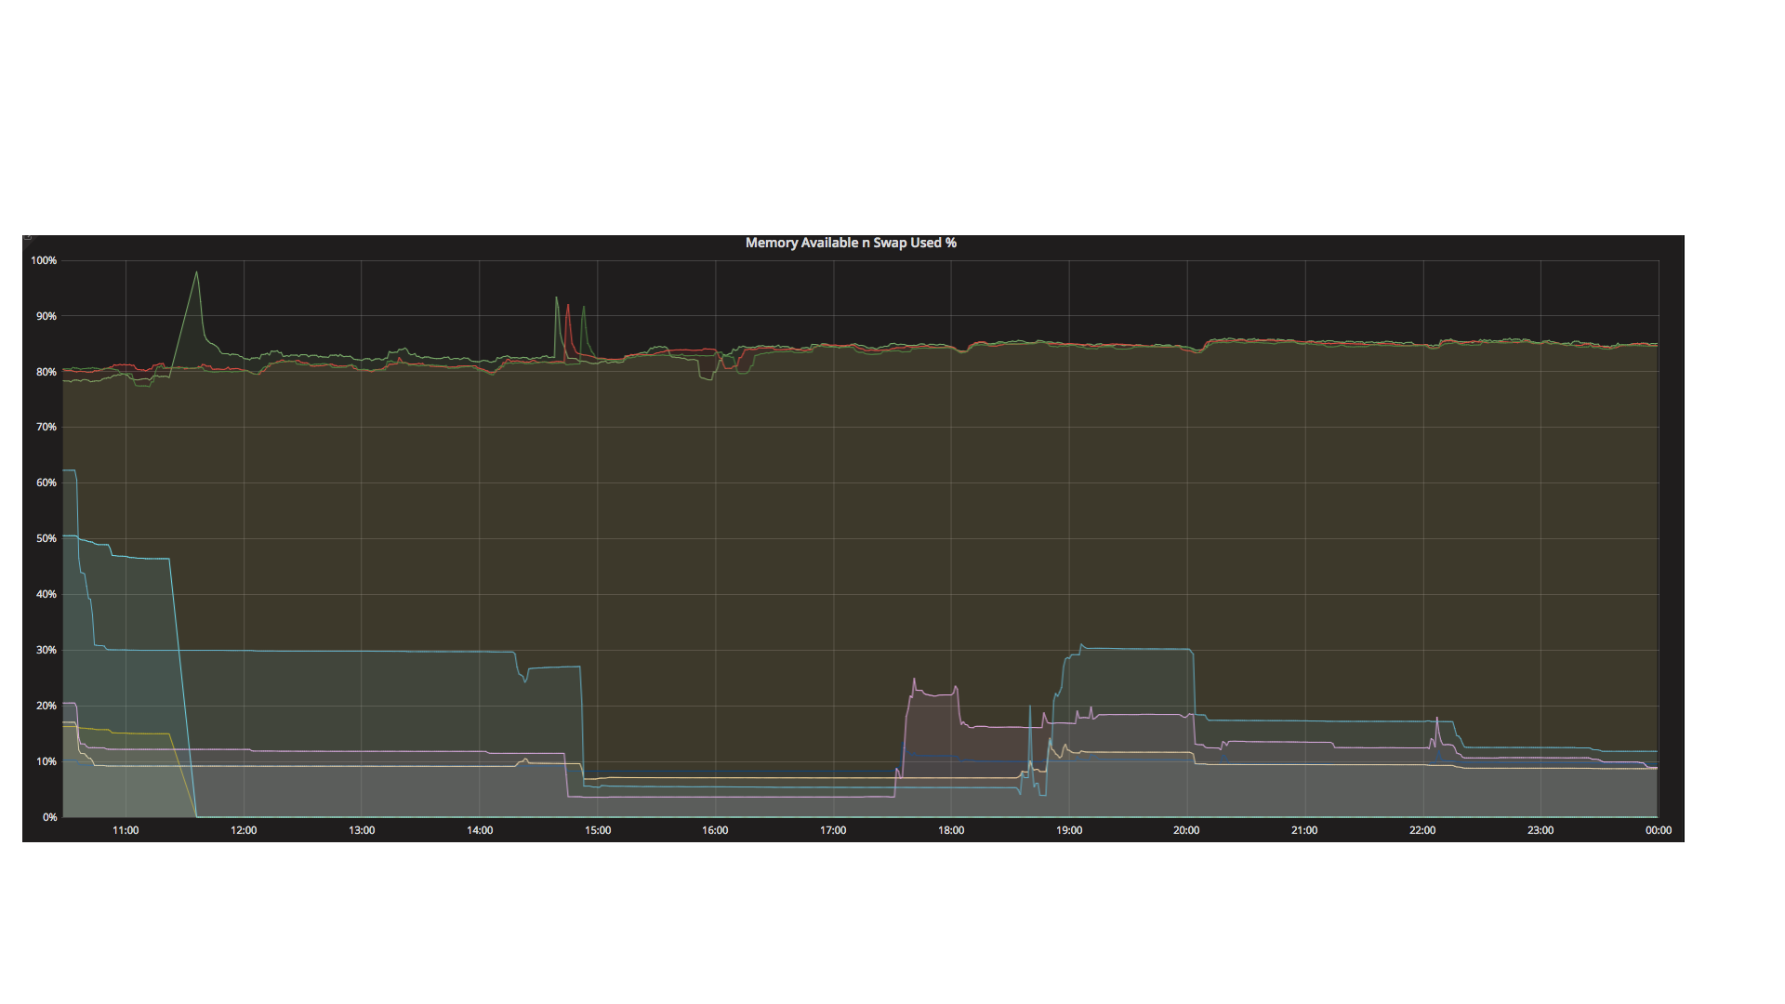Click the 00:00 time axis label

point(1658,830)
